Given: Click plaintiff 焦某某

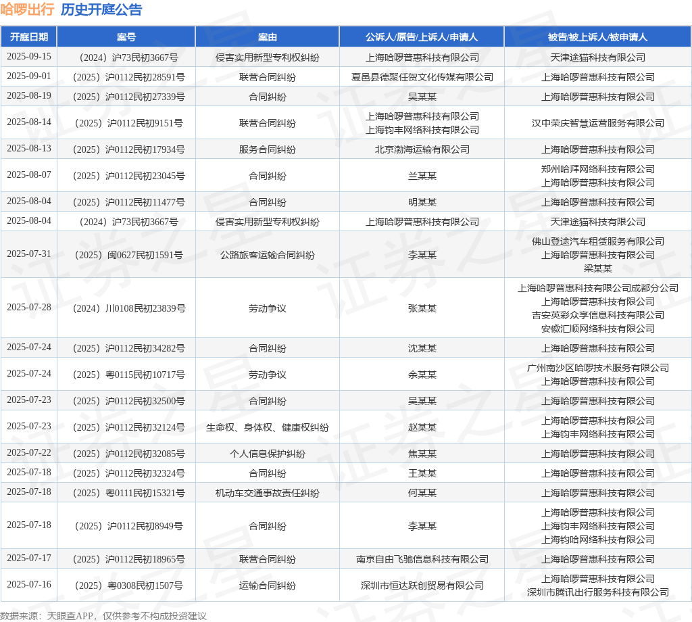Looking at the screenshot, I should (x=422, y=454).
